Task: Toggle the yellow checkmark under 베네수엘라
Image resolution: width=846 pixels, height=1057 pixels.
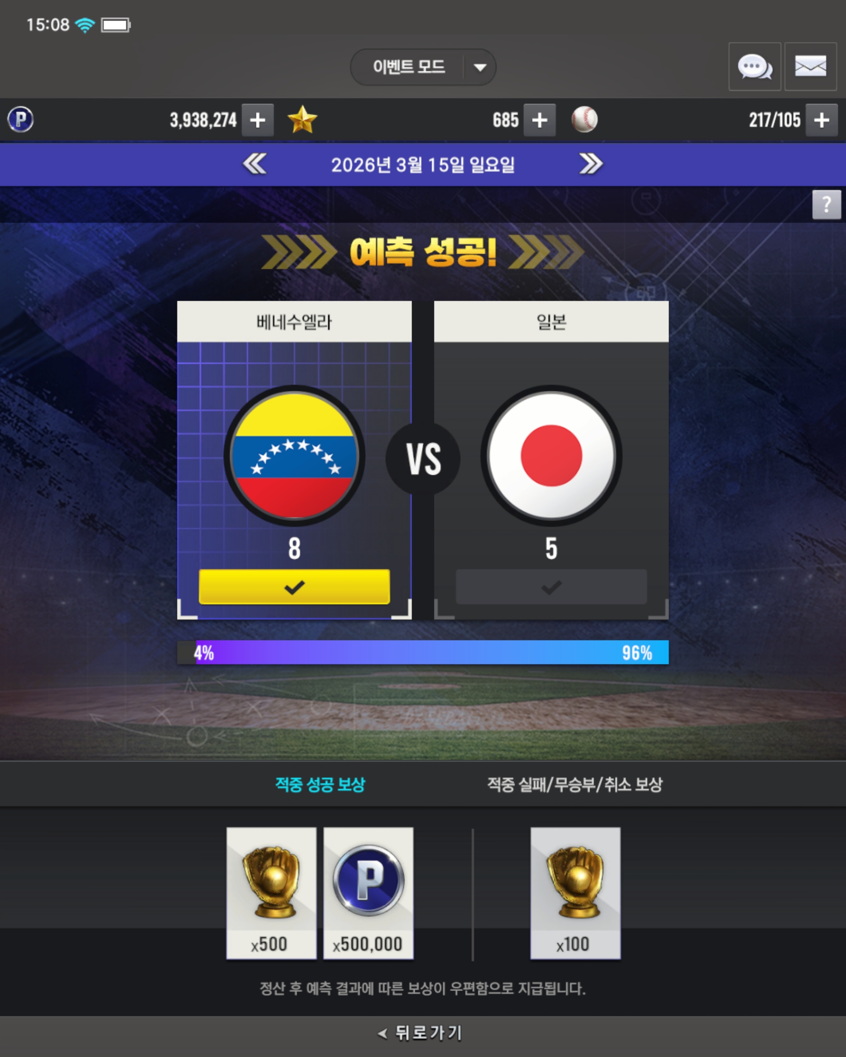Action: coord(294,587)
